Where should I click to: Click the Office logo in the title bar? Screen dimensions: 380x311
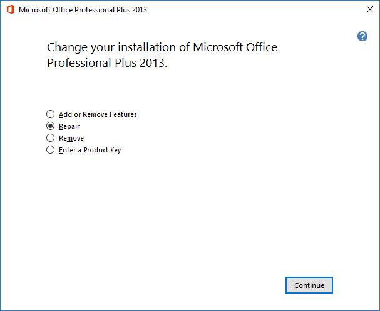click(x=10, y=10)
